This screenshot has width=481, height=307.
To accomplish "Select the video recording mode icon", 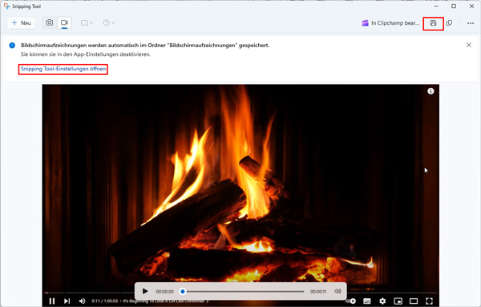I will click(x=64, y=22).
